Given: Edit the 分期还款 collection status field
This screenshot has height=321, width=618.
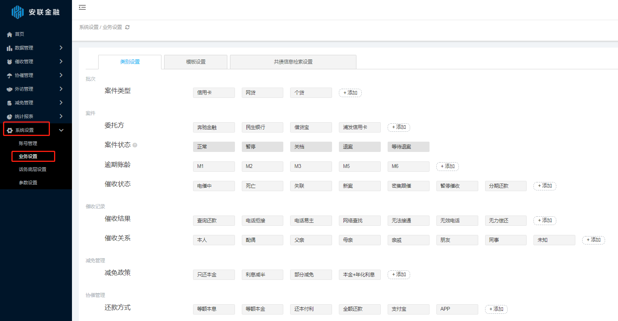Looking at the screenshot, I should [x=506, y=186].
